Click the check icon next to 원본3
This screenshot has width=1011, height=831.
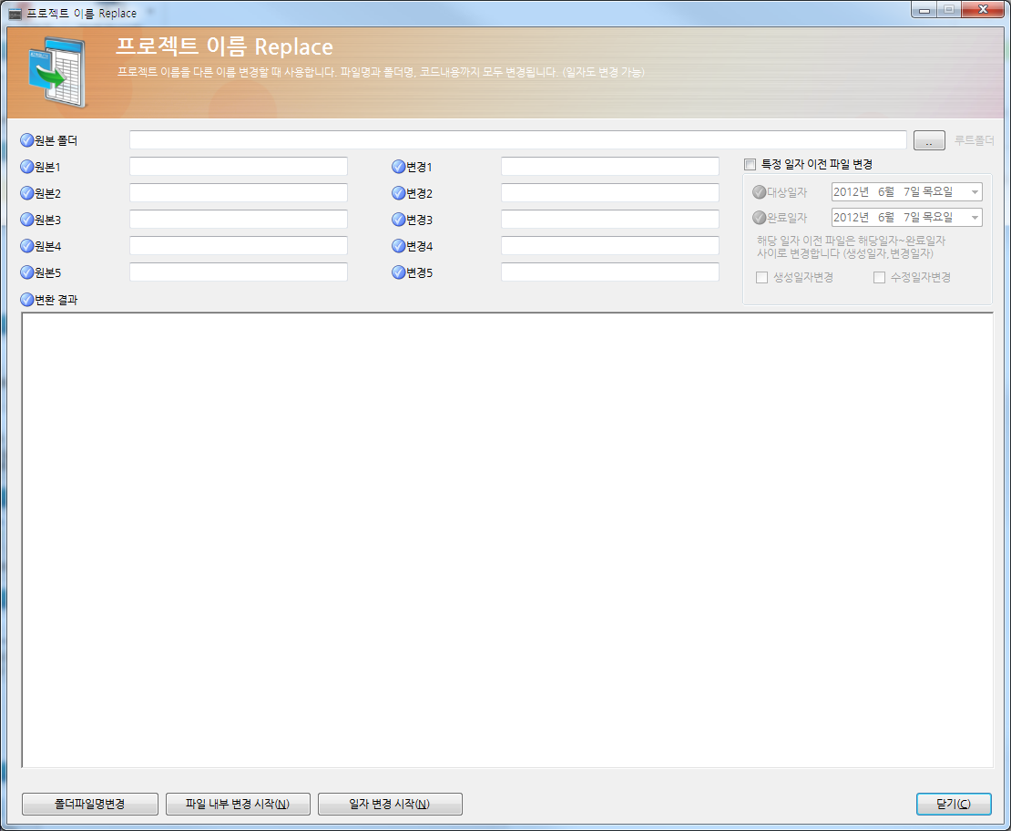[x=27, y=220]
